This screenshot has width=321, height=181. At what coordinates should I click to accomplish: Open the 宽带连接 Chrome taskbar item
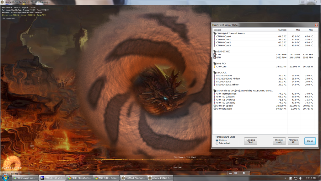pos(106,178)
